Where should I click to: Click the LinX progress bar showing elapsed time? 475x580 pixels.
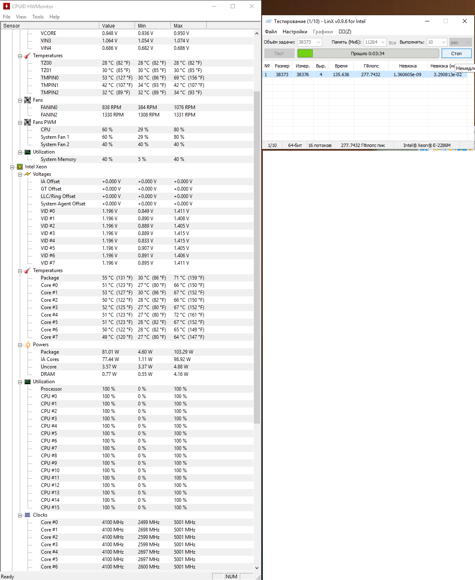[x=368, y=54]
